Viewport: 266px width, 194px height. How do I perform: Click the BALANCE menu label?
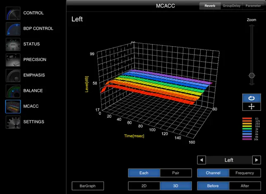pos(33,91)
